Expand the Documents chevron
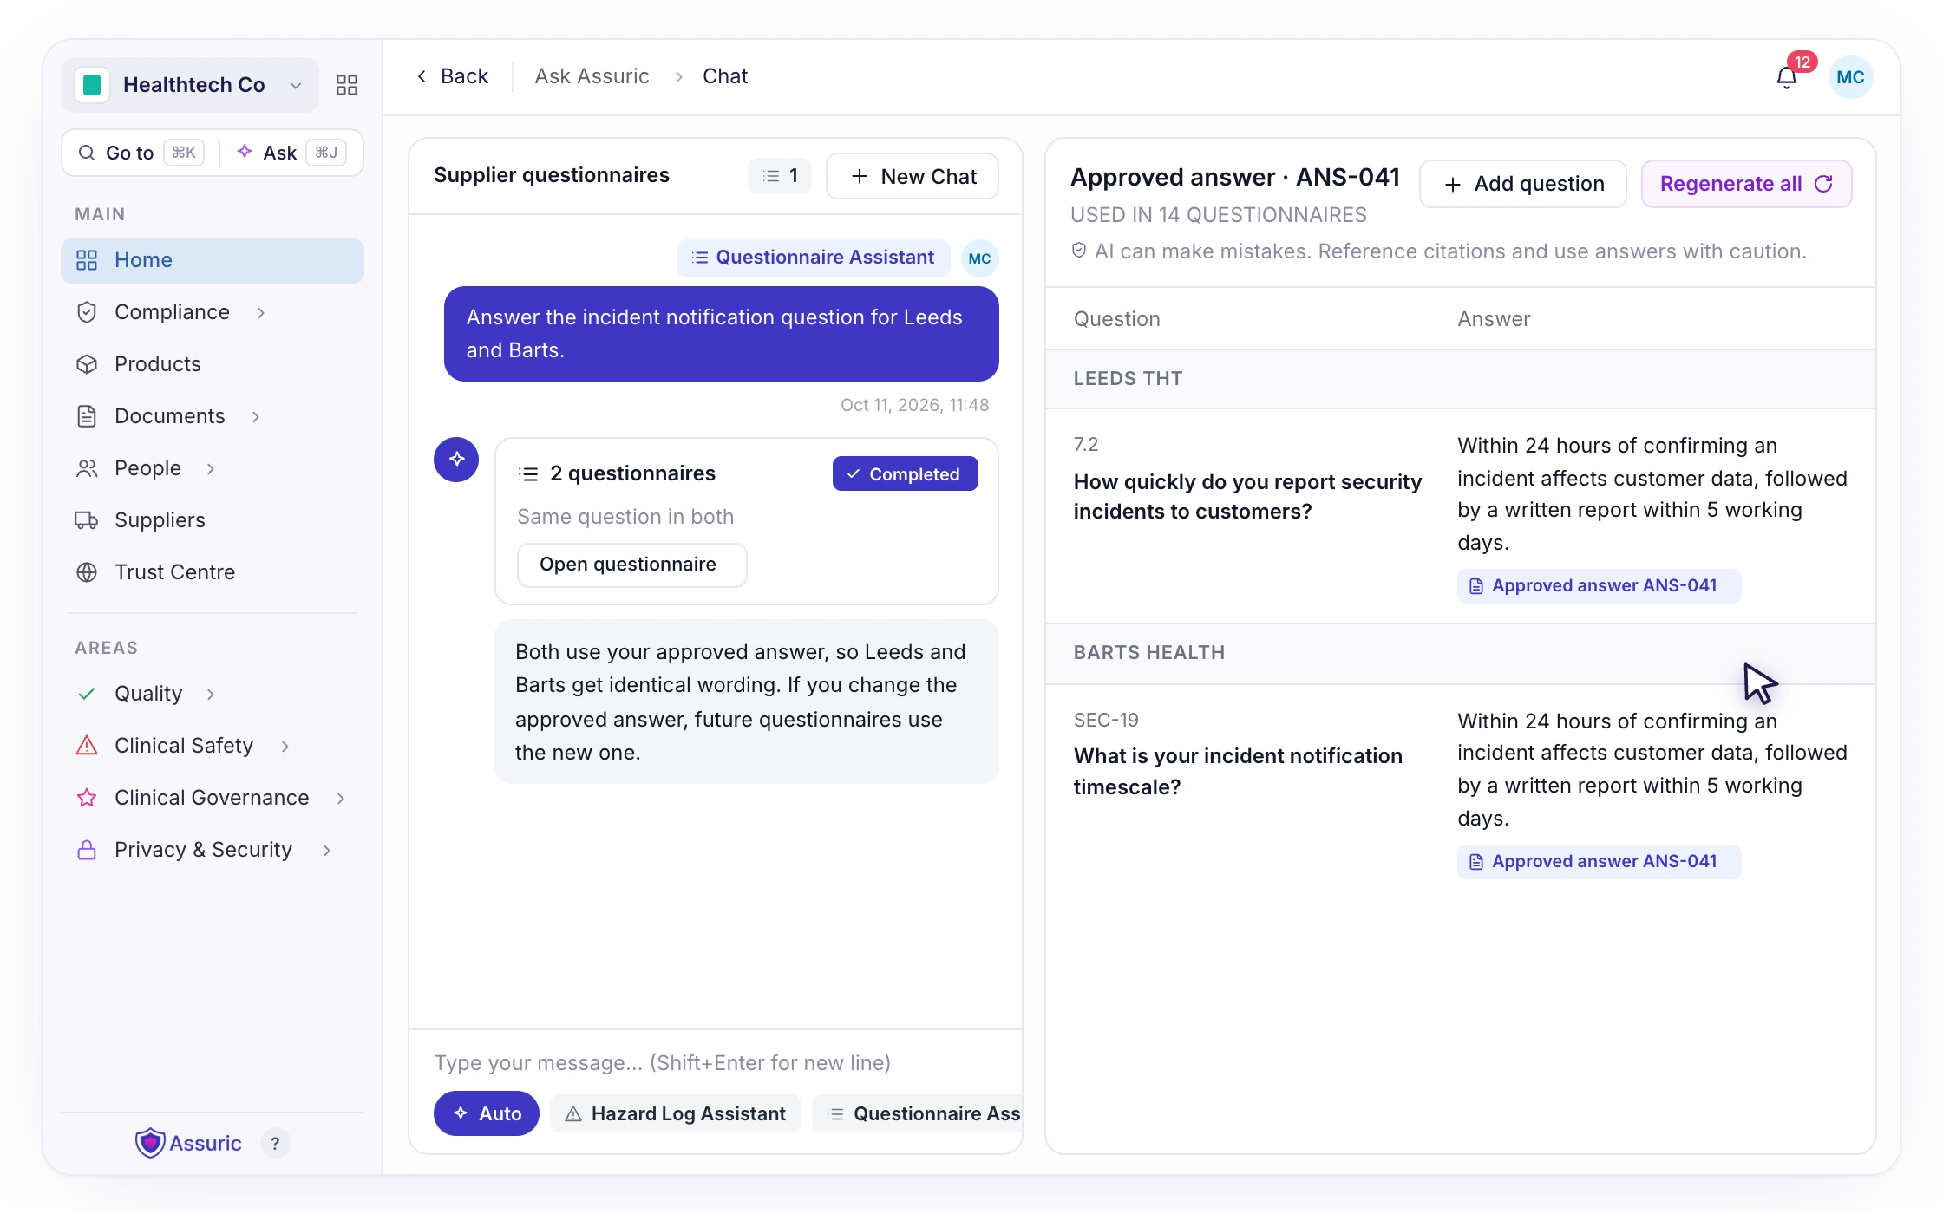 (256, 417)
